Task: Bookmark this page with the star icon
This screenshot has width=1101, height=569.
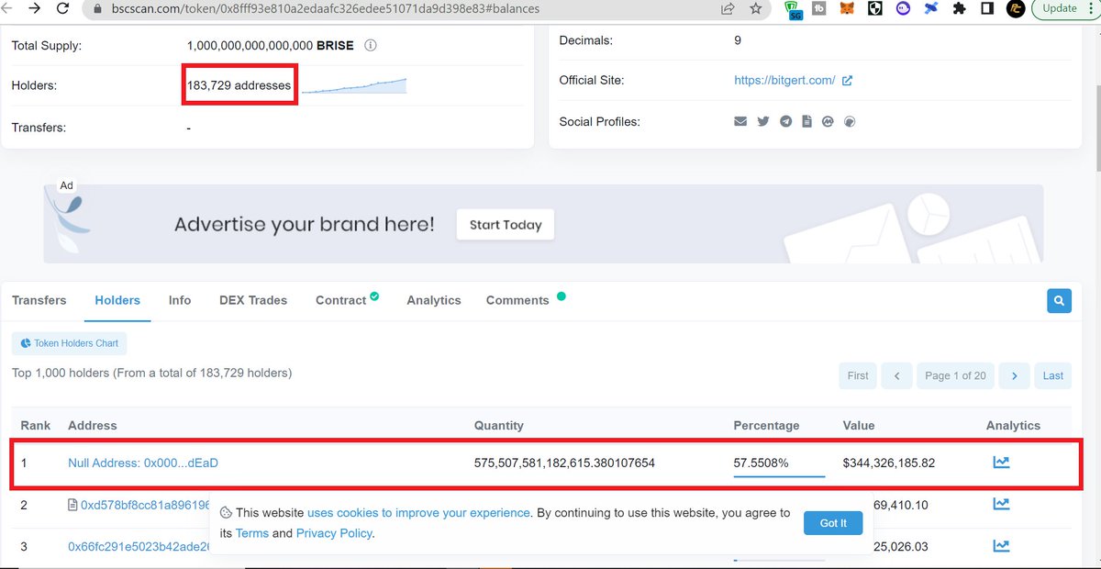Action: pos(755,8)
